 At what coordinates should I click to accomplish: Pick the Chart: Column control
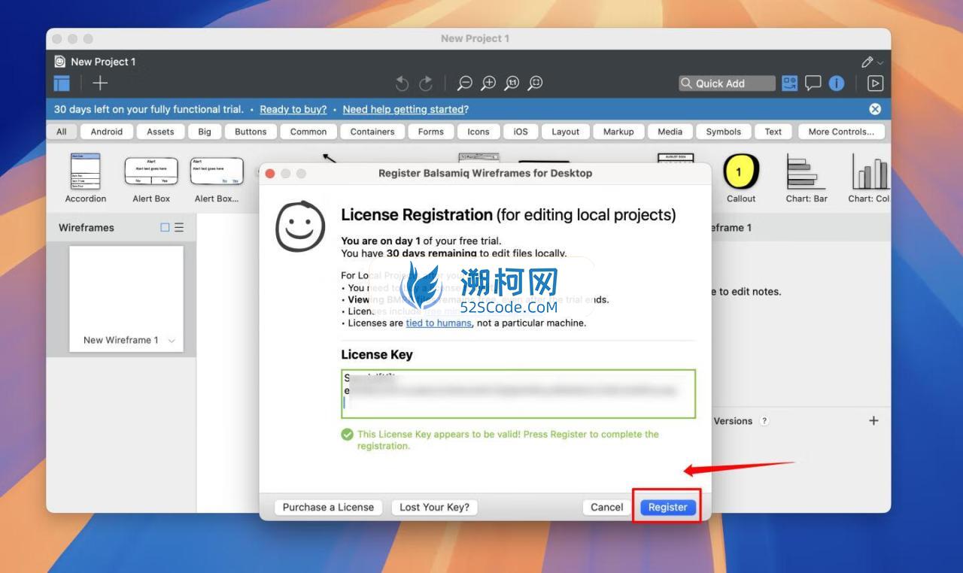click(x=869, y=178)
